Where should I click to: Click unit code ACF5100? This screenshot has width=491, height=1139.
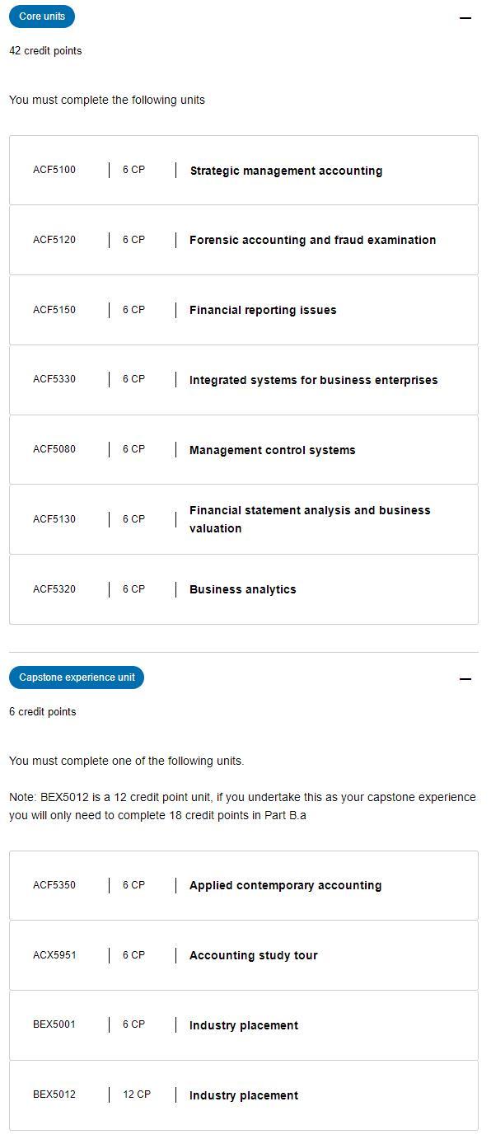coord(54,171)
